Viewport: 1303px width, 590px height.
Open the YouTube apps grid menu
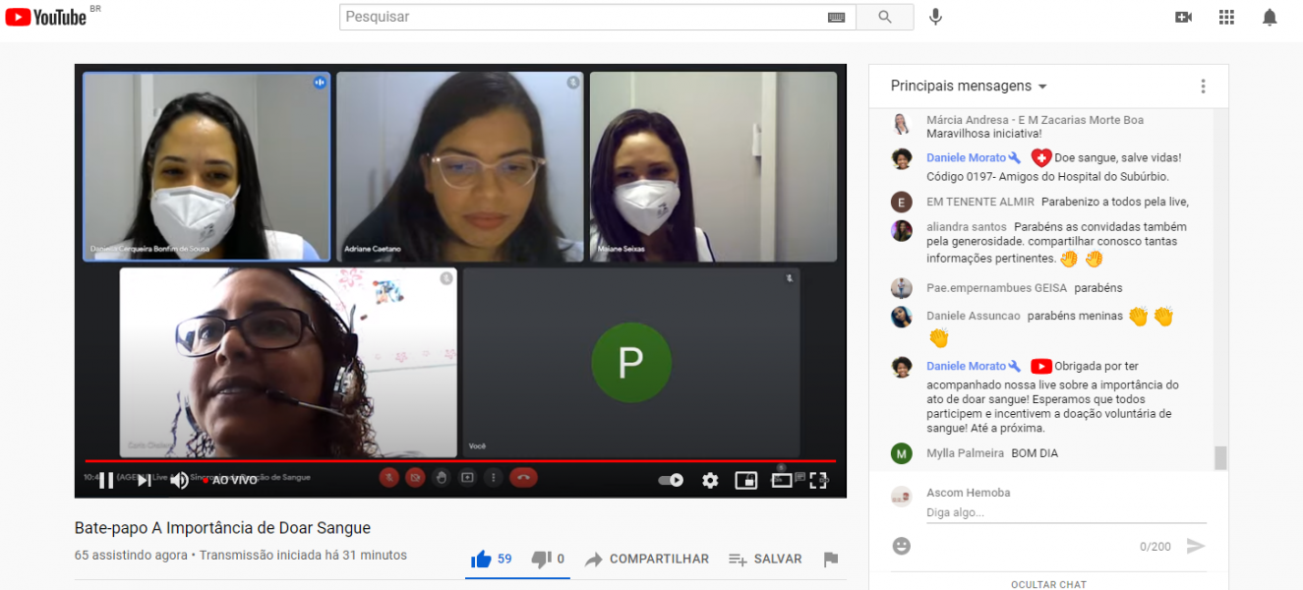1226,17
